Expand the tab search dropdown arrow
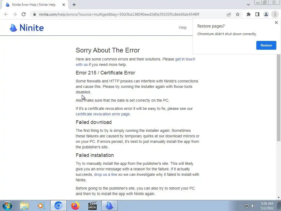The image size is (281, 211). [x=248, y=5]
